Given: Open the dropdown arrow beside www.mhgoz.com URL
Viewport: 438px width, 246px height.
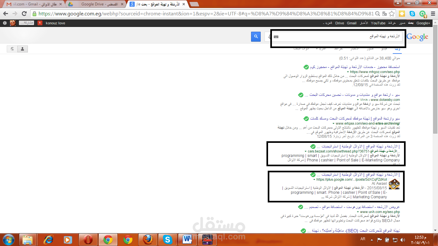Looking at the screenshot, I should pos(348,72).
